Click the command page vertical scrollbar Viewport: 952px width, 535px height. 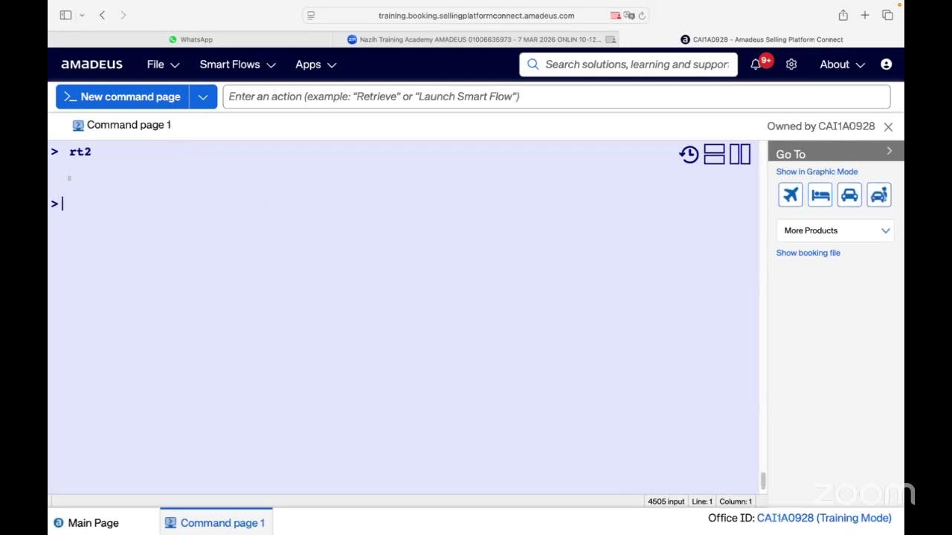pos(762,481)
